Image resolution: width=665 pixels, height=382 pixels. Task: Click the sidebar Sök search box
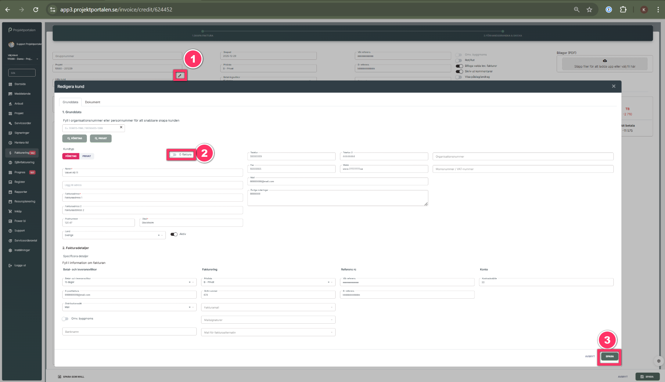tap(22, 73)
